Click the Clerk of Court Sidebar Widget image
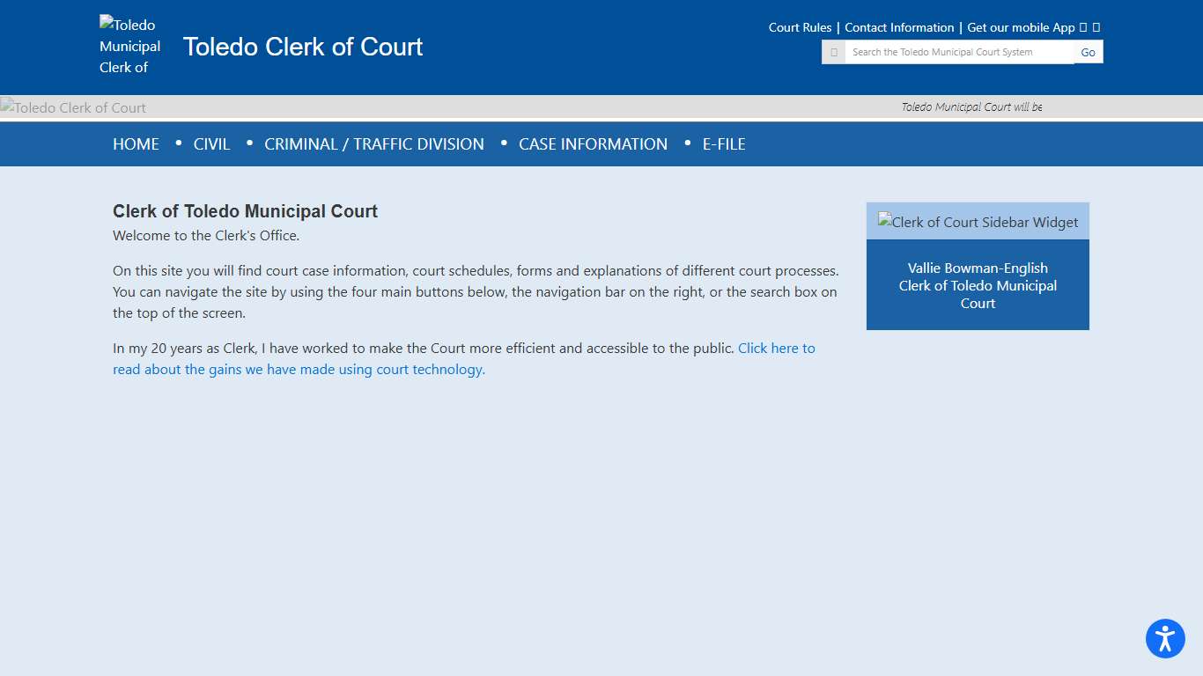This screenshot has height=676, width=1203. click(x=978, y=221)
